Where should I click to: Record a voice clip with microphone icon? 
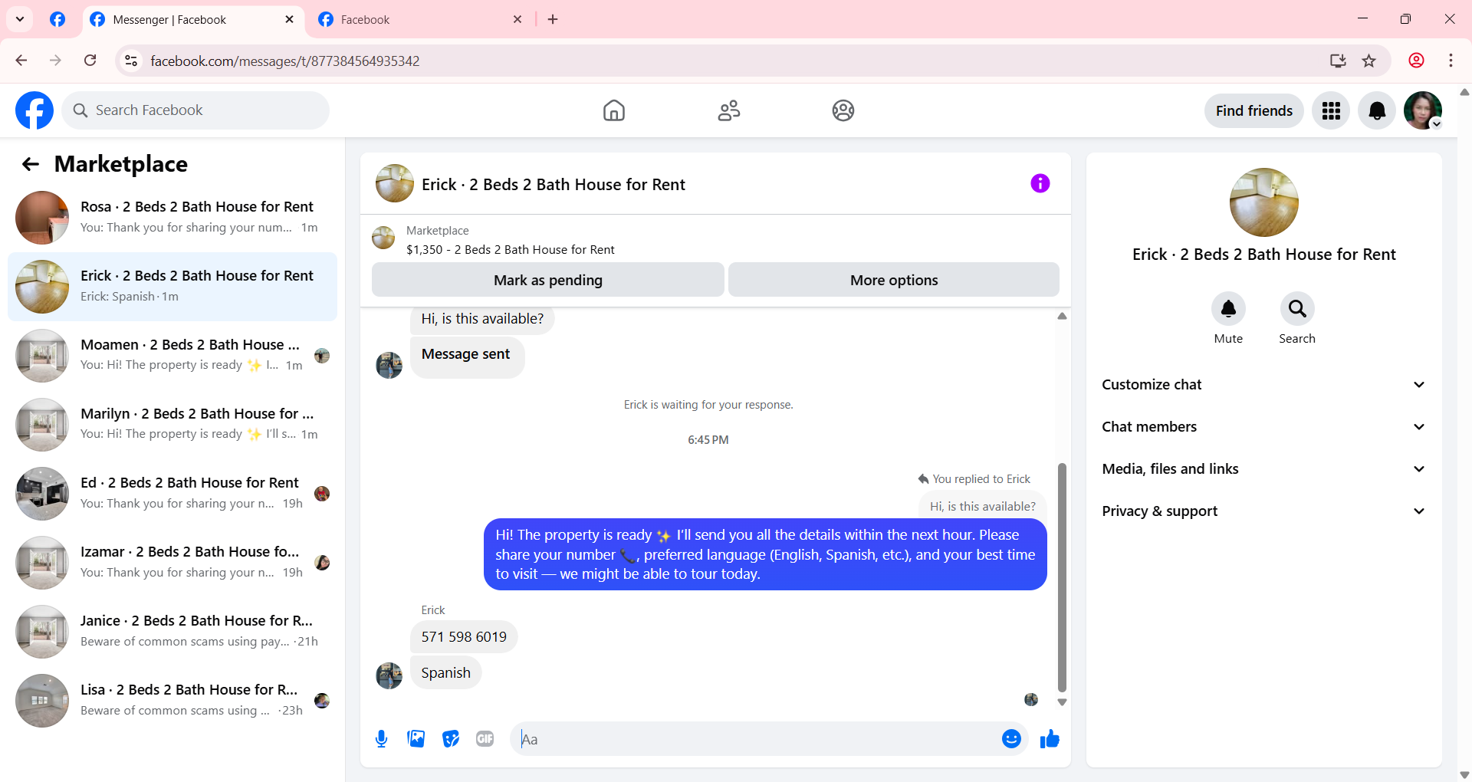(381, 739)
